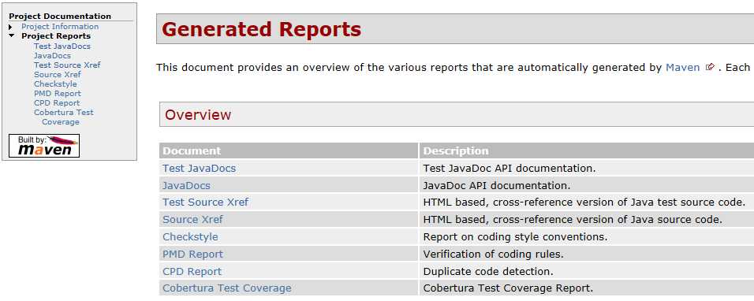Open Source Xref link in table
This screenshot has height=301, width=754.
click(x=192, y=219)
